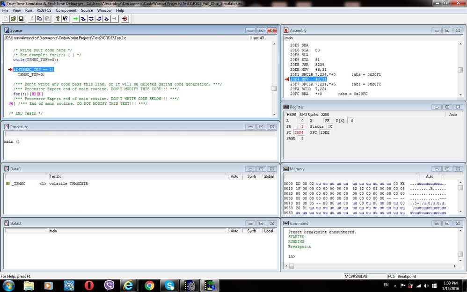
Task: Click memory row 0040 in Memory window
Action: [x=365, y=203]
